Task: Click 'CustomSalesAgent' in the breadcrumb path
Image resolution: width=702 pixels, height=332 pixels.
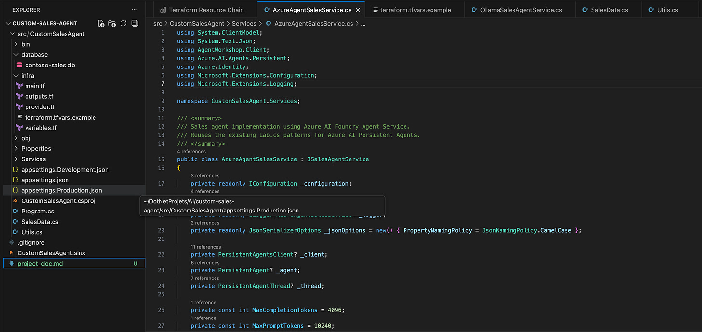Action: tap(197, 23)
